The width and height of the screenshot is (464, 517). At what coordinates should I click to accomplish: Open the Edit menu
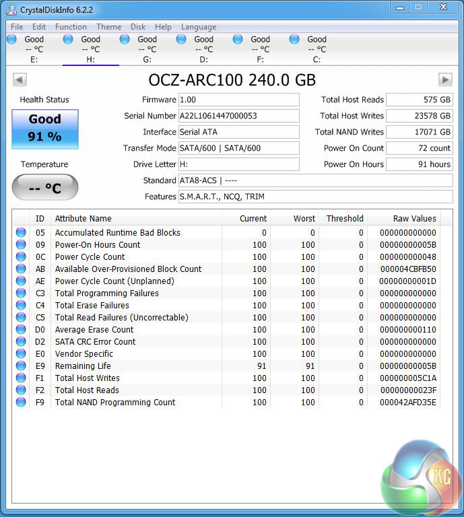(x=39, y=27)
